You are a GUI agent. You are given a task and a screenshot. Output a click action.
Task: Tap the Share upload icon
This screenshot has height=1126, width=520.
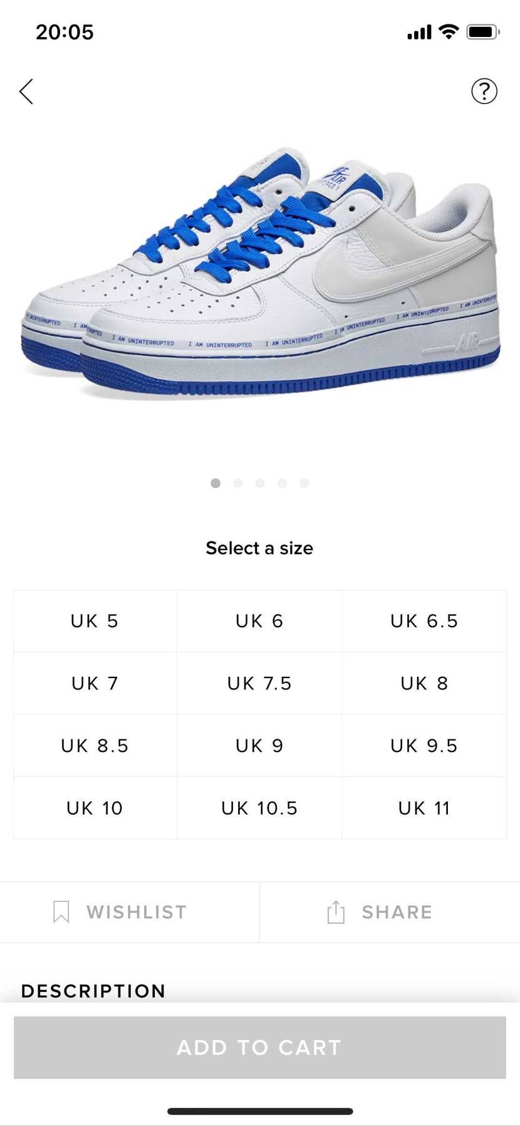pyautogui.click(x=336, y=912)
